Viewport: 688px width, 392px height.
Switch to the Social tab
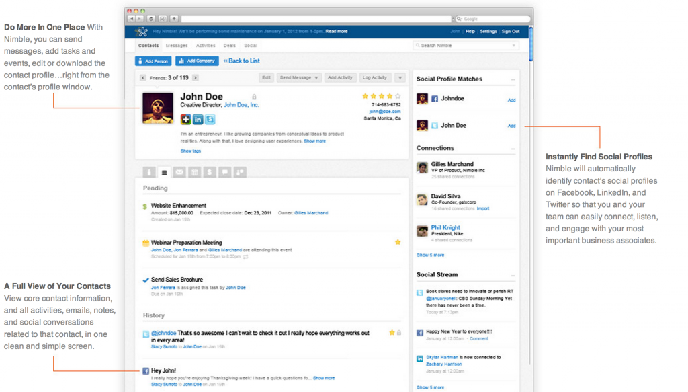(251, 46)
